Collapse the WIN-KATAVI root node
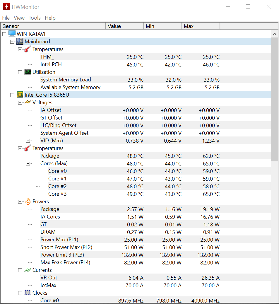This screenshot has width=279, height=304. pyautogui.click(x=4, y=34)
